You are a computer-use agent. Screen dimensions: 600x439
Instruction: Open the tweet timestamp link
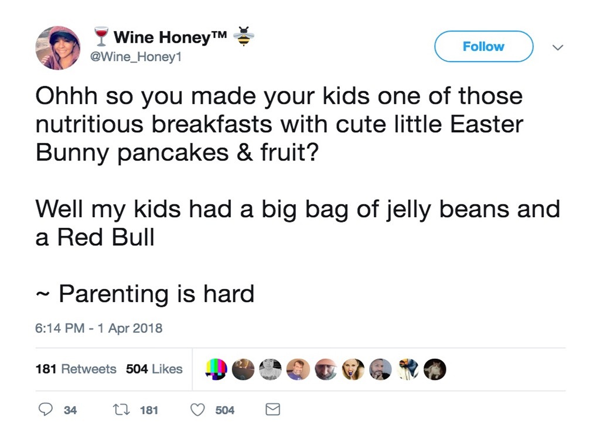98,328
